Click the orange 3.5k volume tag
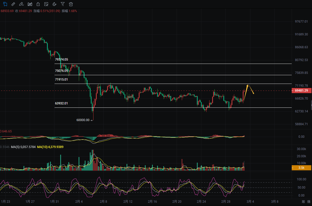 pos(301,168)
